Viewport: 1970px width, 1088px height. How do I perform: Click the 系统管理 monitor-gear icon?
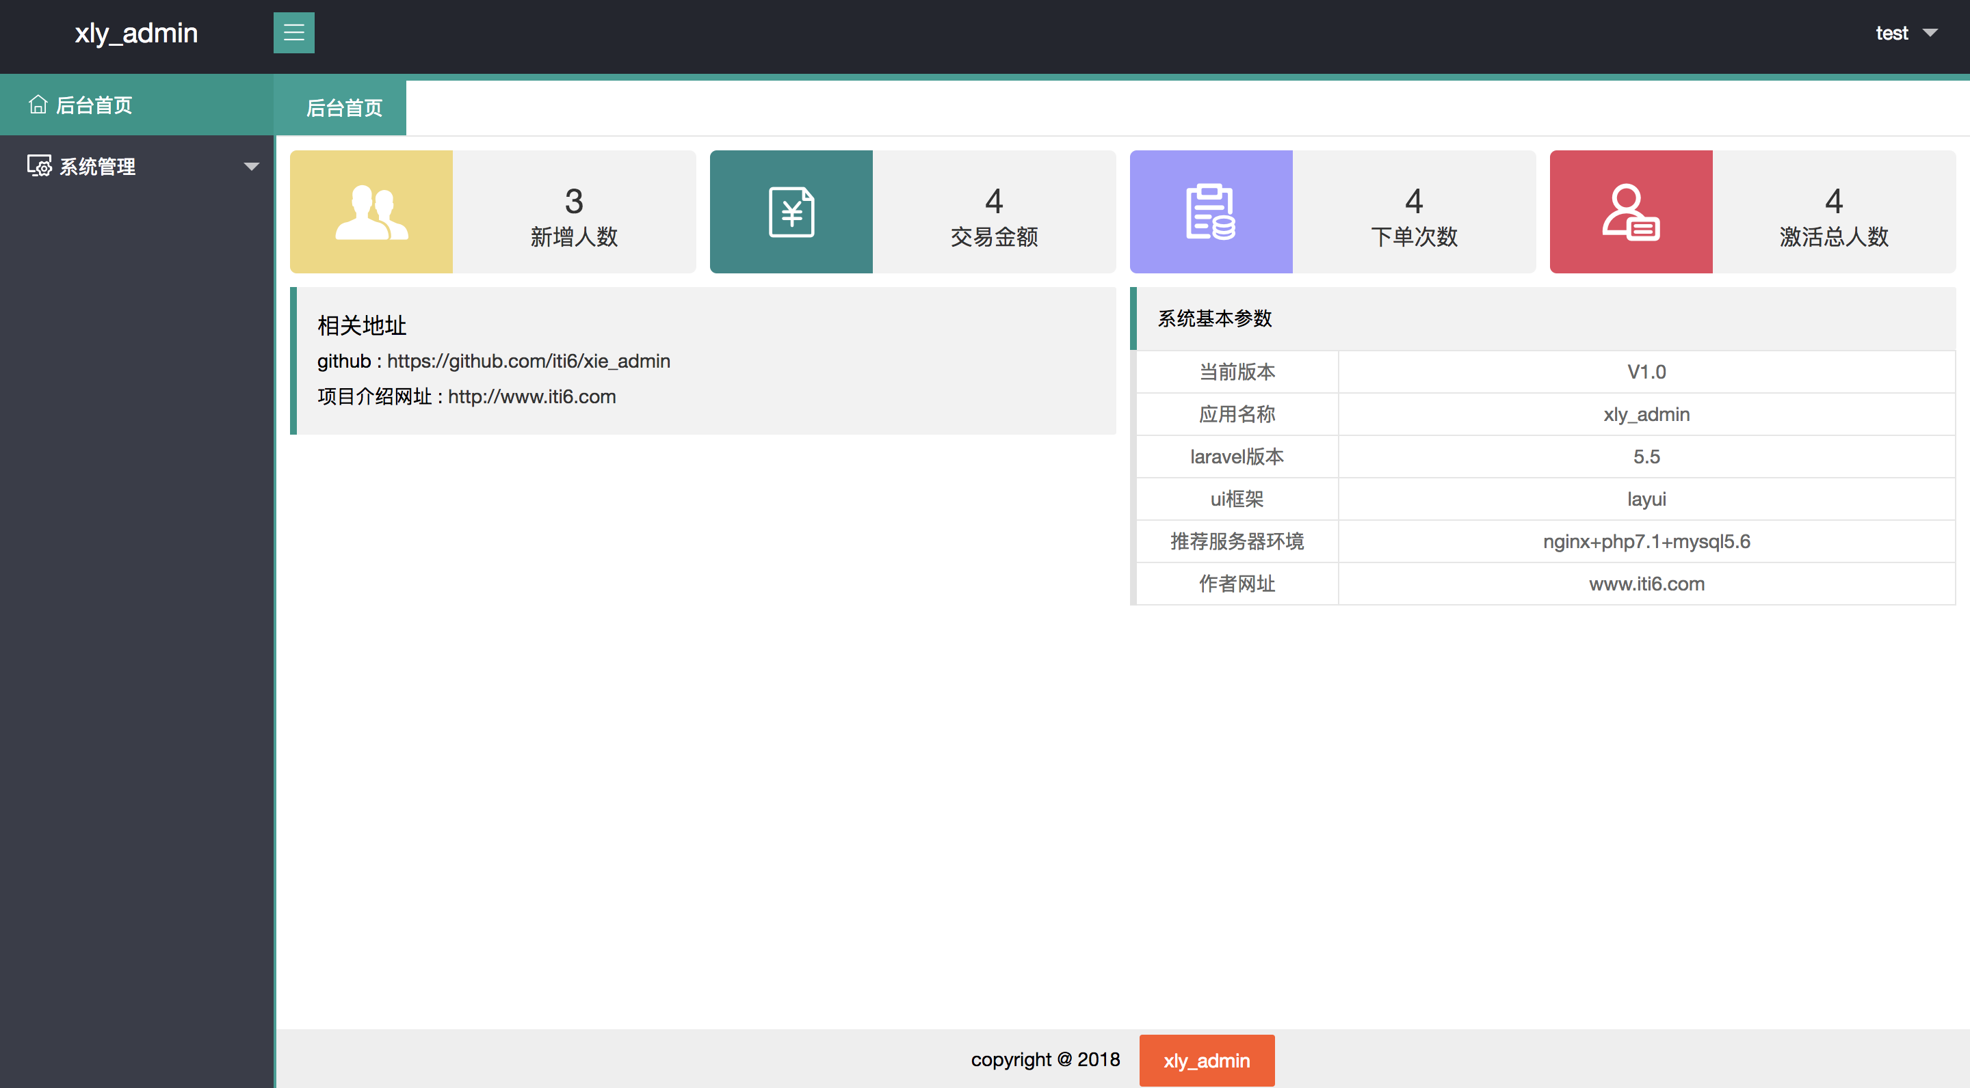[x=40, y=166]
